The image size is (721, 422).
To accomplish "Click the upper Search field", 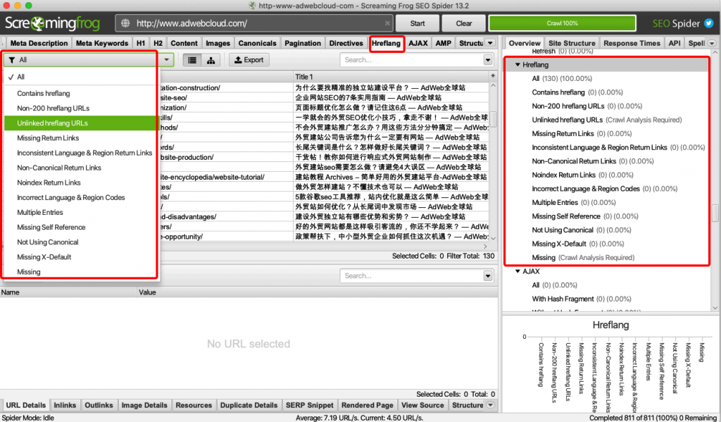I will pos(412,60).
